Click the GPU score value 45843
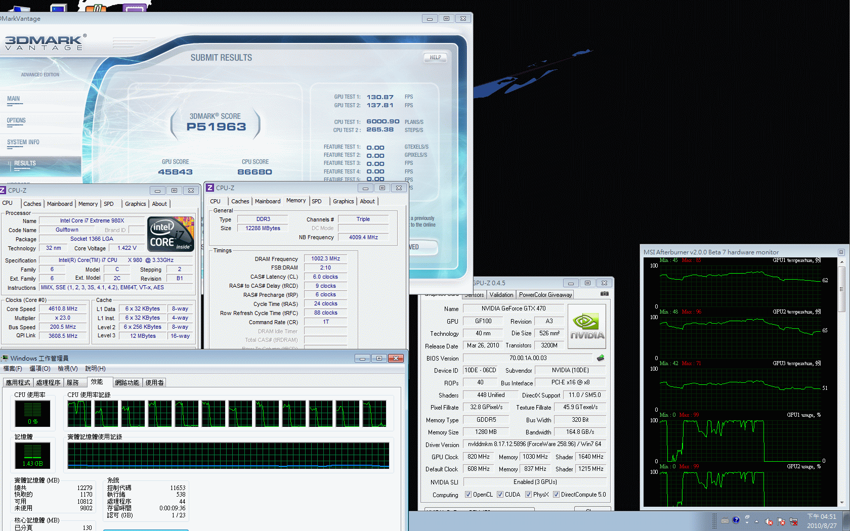The width and height of the screenshot is (850, 531). pyautogui.click(x=175, y=172)
